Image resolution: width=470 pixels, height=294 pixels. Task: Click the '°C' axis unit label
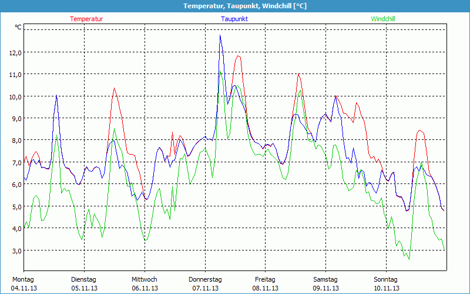pyautogui.click(x=18, y=27)
